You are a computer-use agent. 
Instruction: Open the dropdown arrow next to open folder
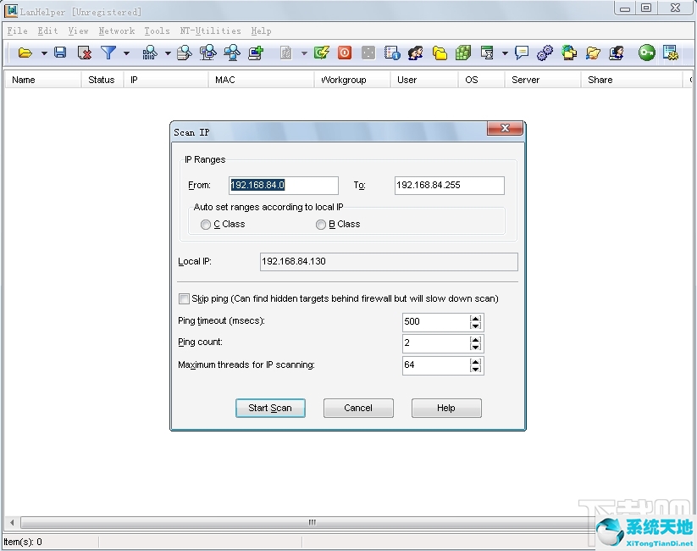click(x=44, y=53)
